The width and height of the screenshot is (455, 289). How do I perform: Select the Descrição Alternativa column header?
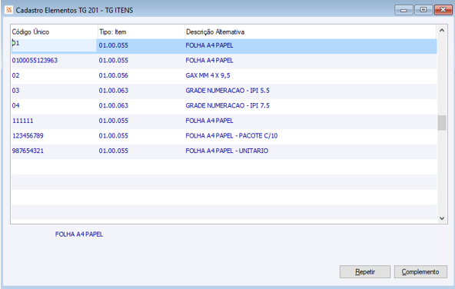[311, 32]
